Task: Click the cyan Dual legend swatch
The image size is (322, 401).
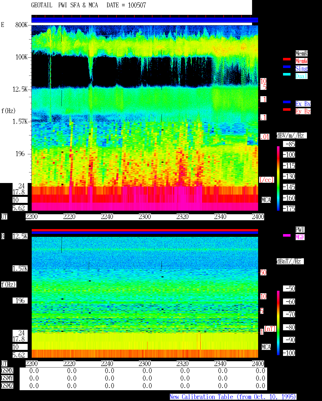Action: tap(287, 74)
